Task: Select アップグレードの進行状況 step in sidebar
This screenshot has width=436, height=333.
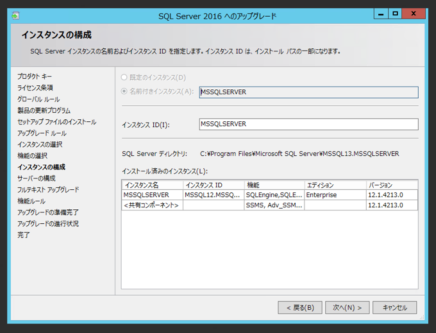Action: [x=48, y=224]
